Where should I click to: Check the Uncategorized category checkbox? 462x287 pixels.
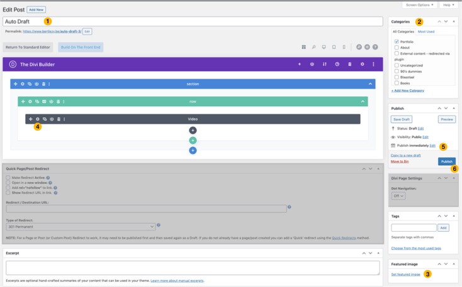(x=397, y=65)
